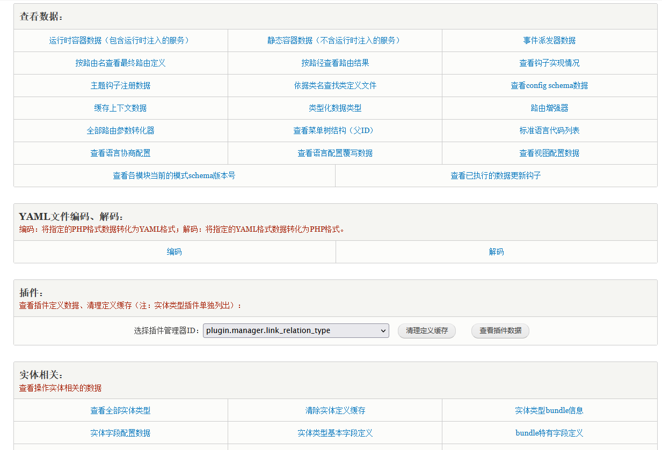Click 标准语言代码列表 link

[549, 130]
